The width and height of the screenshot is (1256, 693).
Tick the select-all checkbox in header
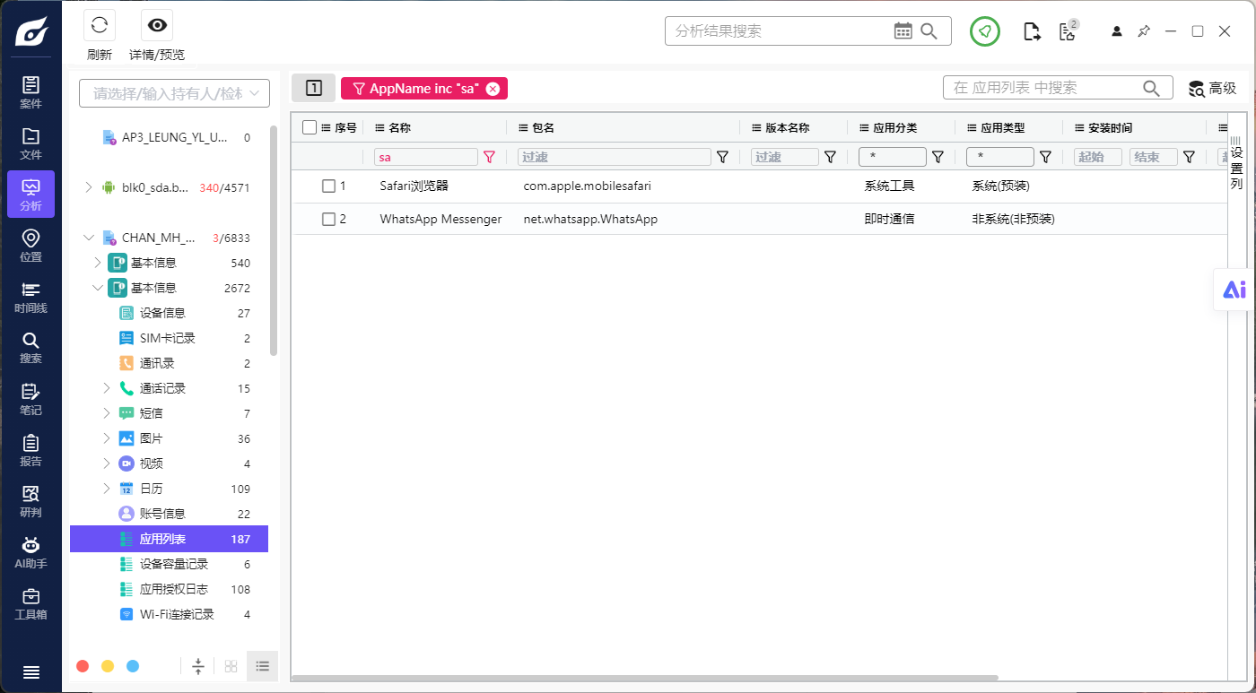pos(310,127)
